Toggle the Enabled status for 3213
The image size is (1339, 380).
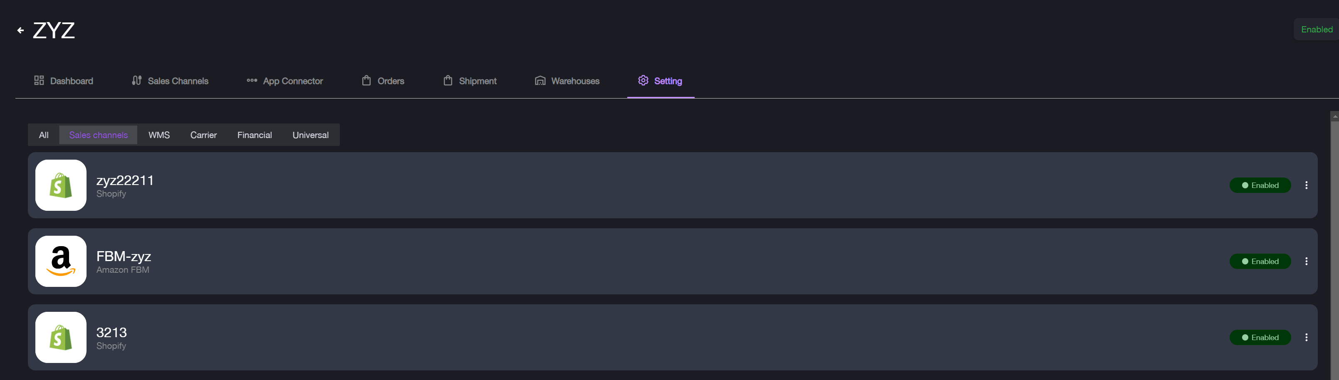click(1260, 338)
